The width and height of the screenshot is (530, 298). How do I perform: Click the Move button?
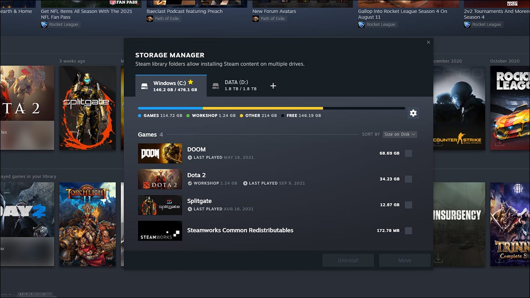pyautogui.click(x=405, y=260)
